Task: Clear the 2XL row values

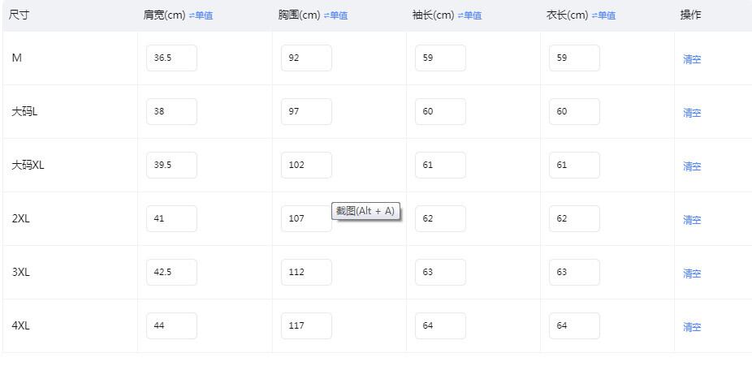Action: pyautogui.click(x=692, y=220)
